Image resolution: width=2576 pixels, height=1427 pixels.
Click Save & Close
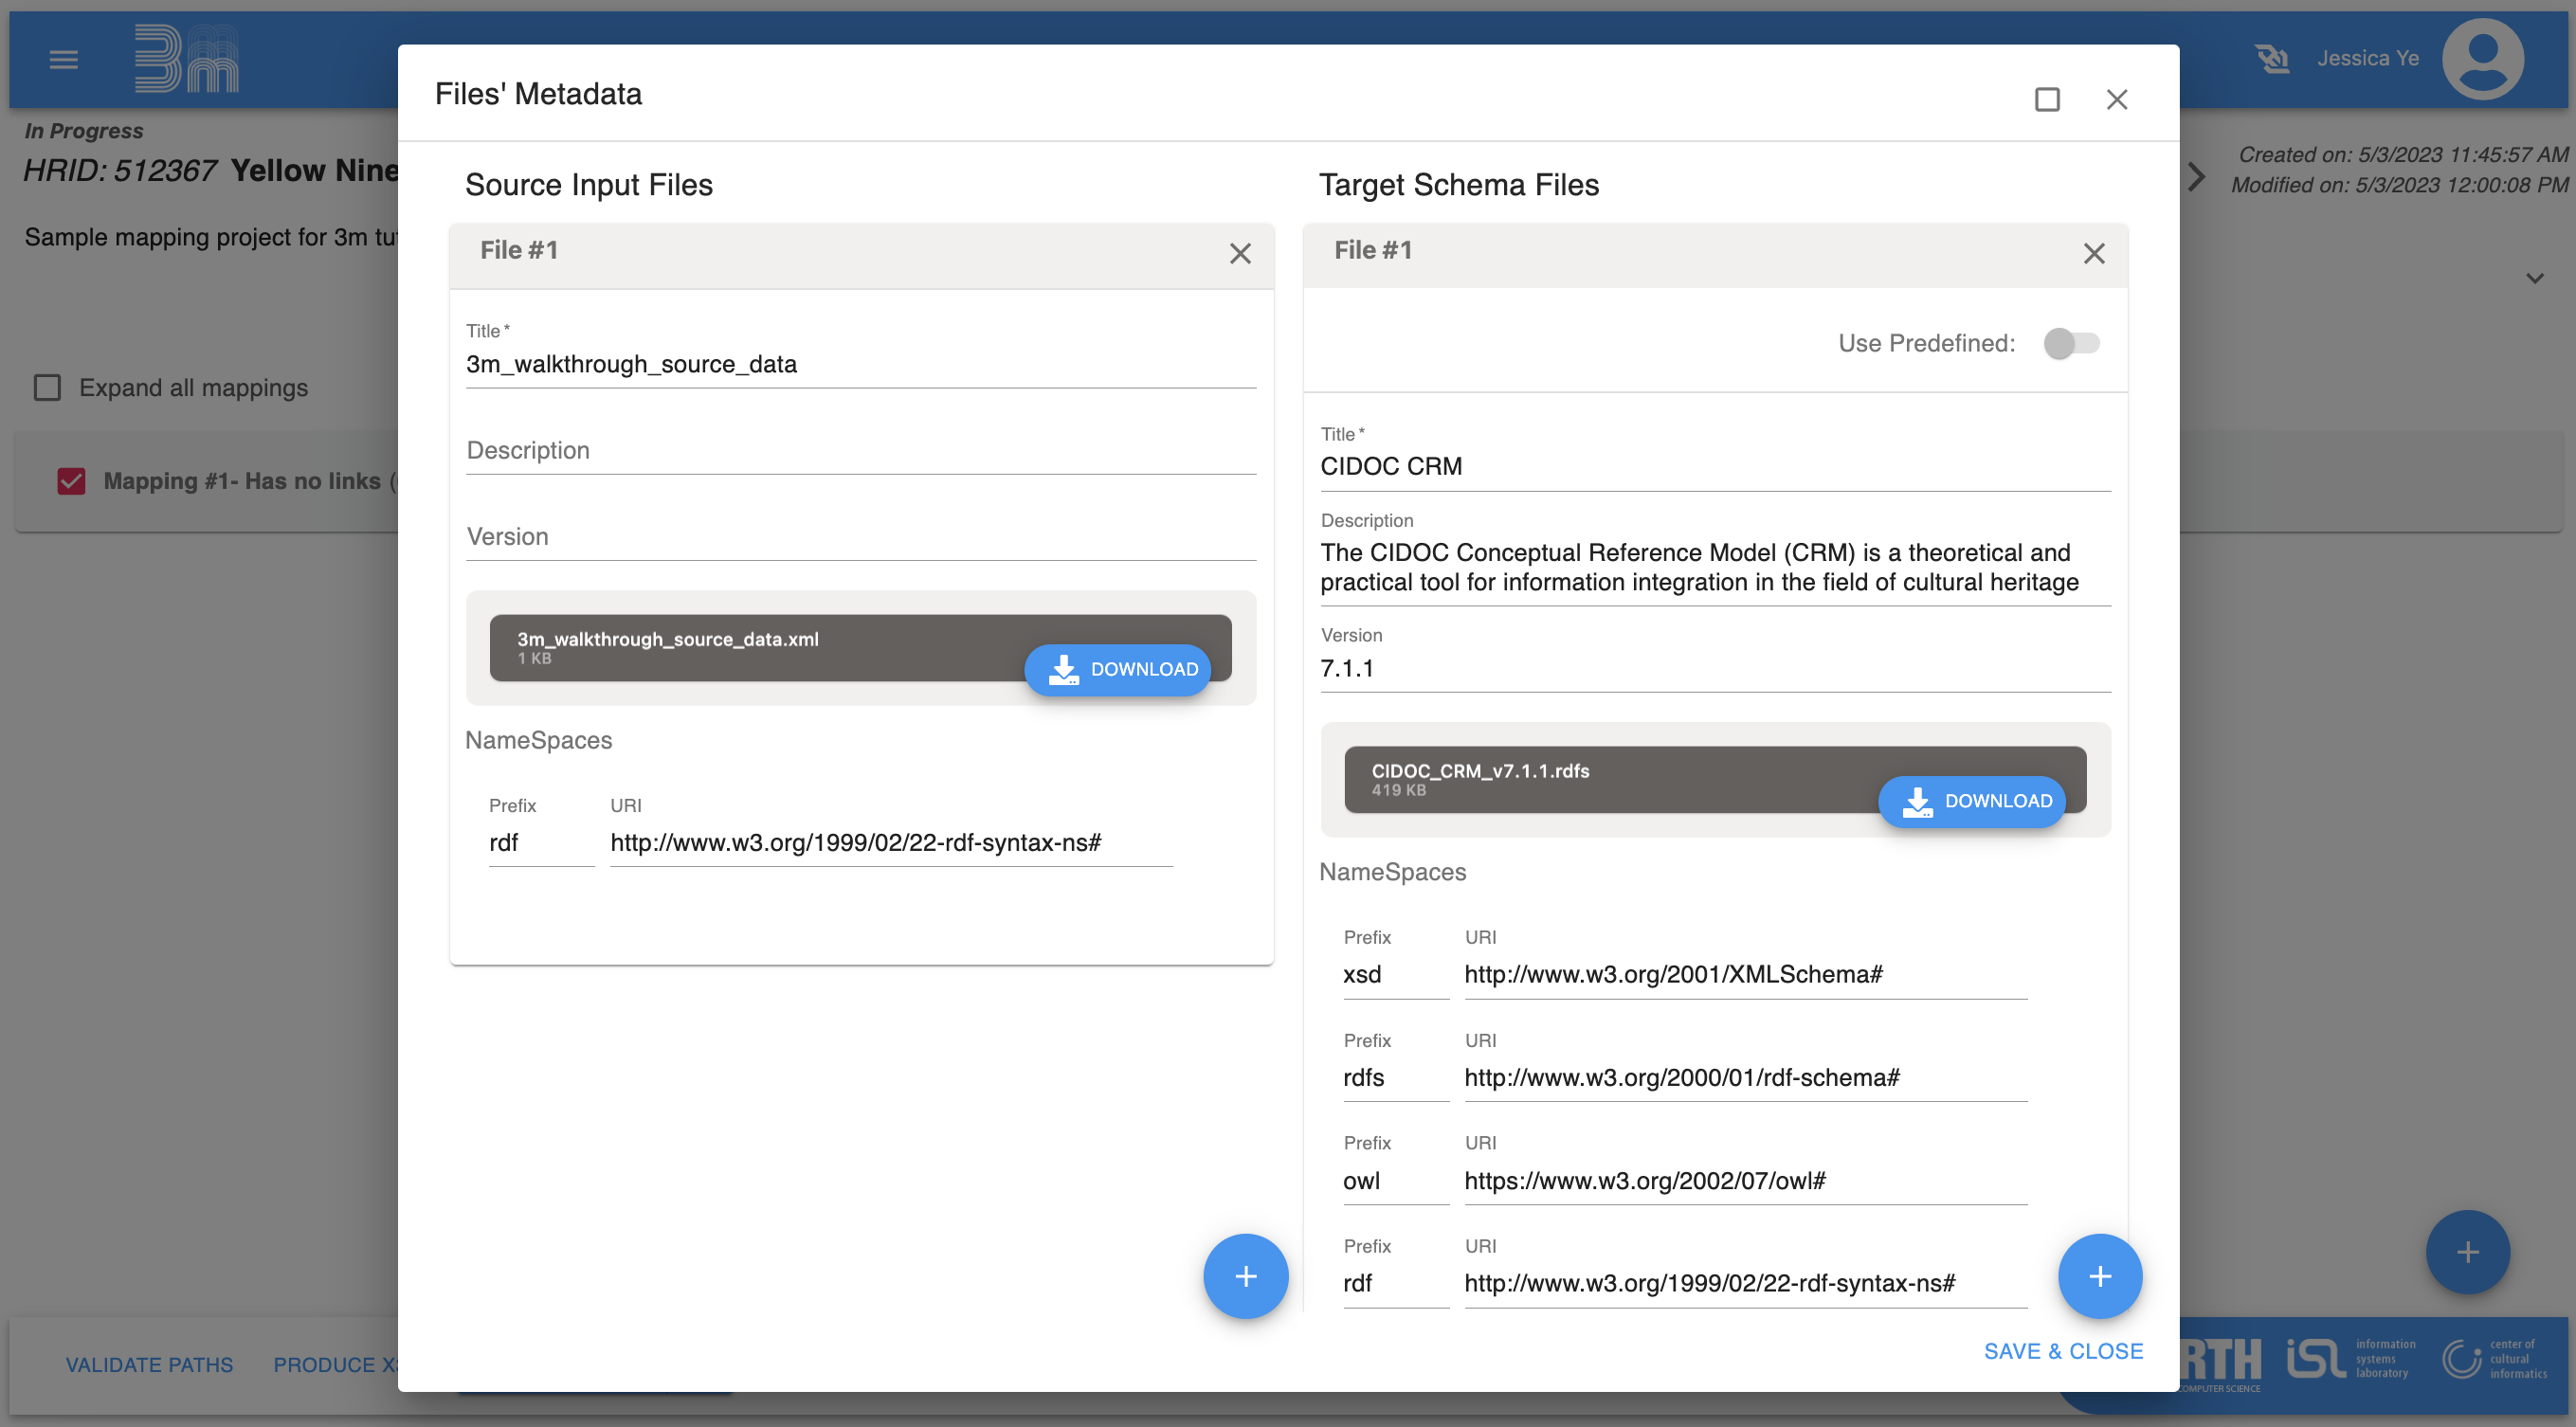[2063, 1351]
